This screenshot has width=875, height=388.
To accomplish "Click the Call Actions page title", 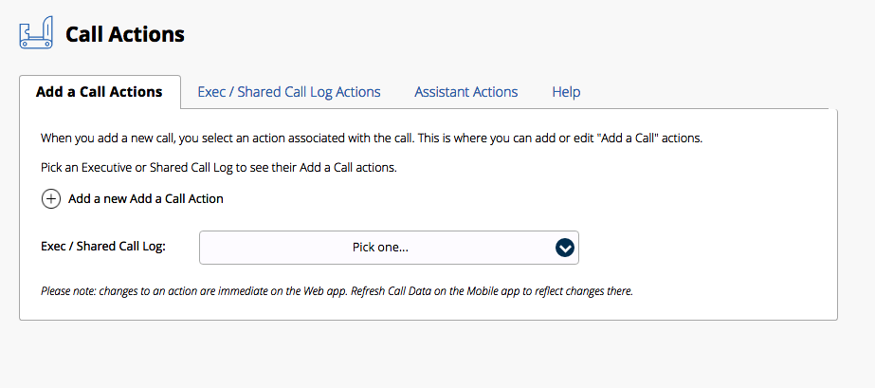I will [x=125, y=34].
